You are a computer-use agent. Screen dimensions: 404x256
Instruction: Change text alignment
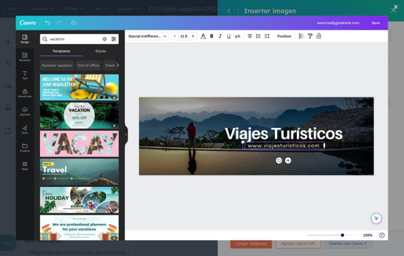pyautogui.click(x=249, y=36)
